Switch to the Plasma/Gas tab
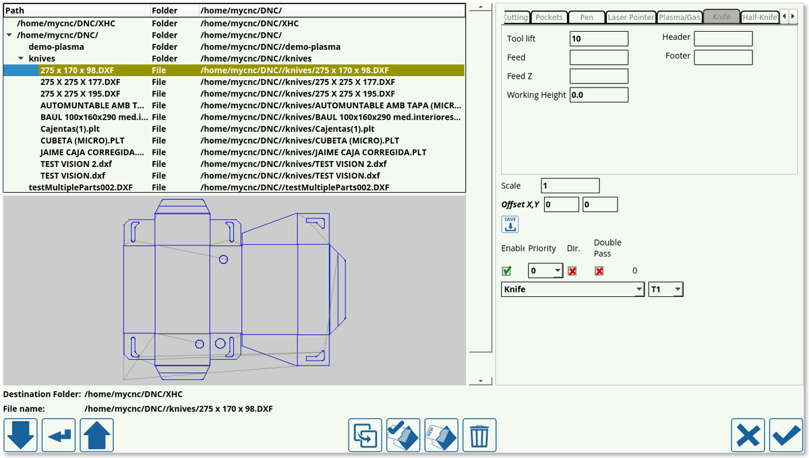The width and height of the screenshot is (809, 458). [680, 17]
